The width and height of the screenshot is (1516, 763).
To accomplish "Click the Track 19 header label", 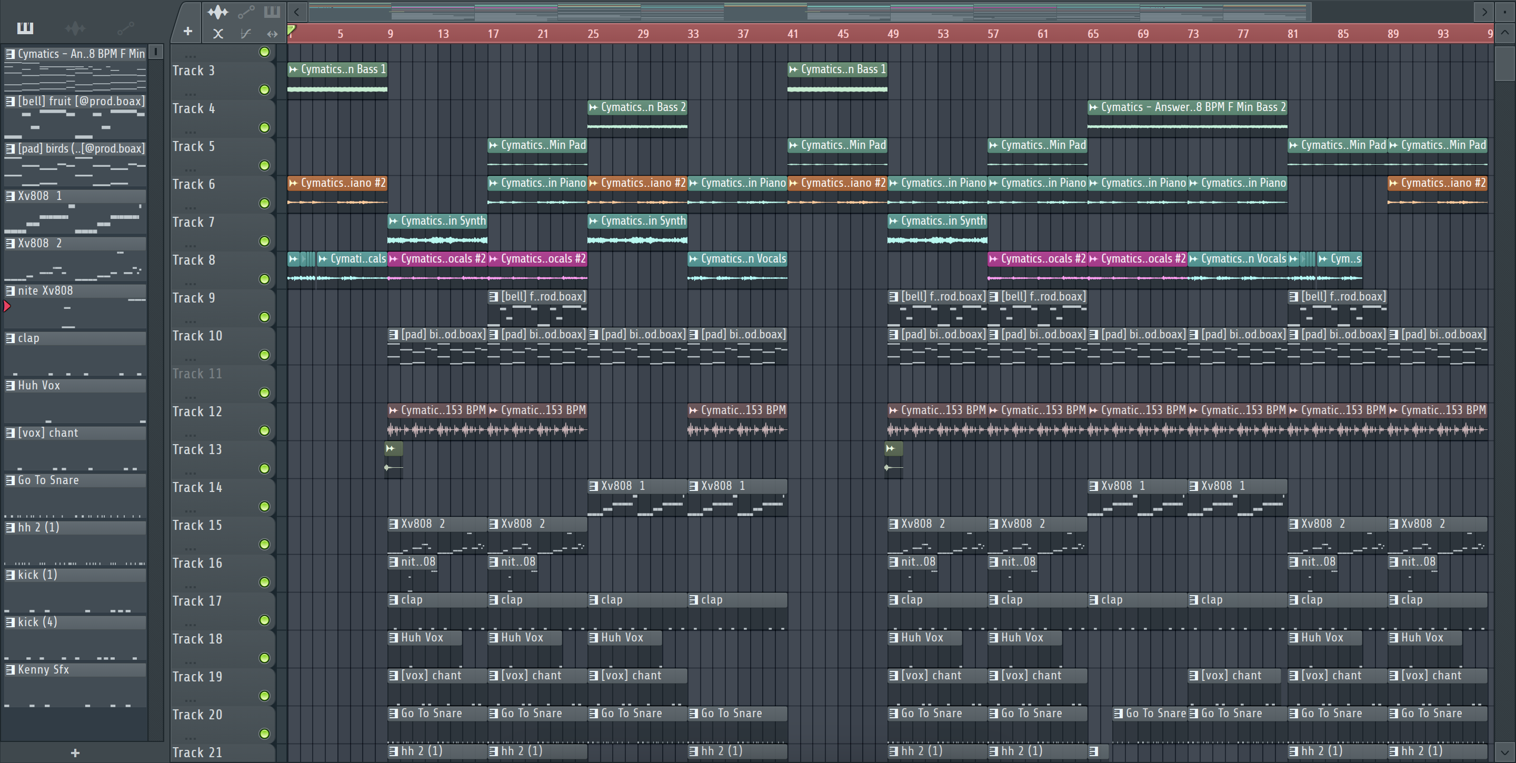I will tap(197, 677).
